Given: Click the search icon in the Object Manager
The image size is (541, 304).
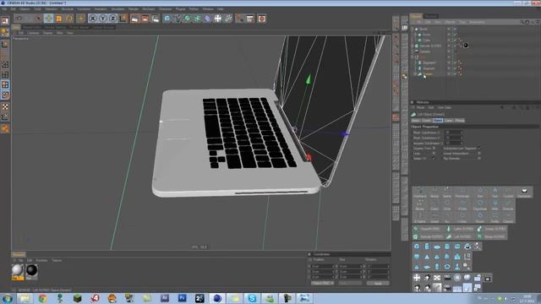Looking at the screenshot, I should point(522,22).
